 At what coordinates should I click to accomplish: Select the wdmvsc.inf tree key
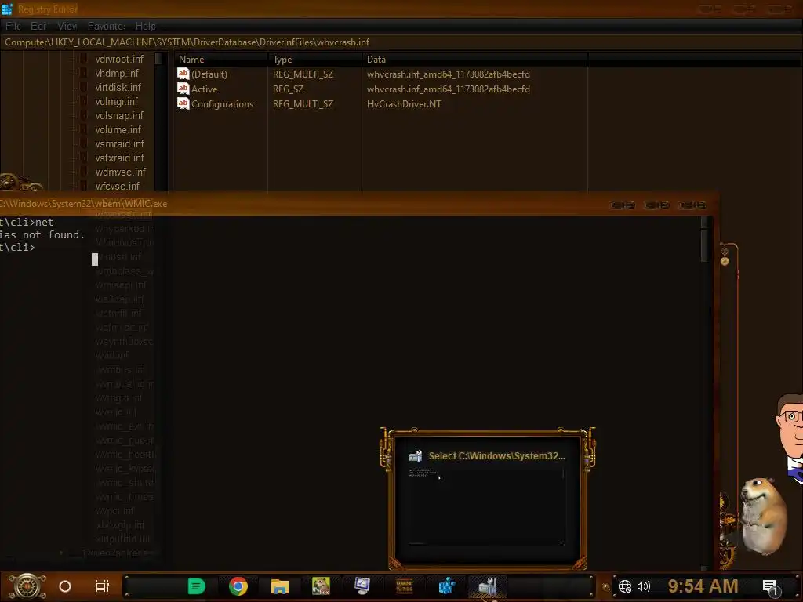120,172
